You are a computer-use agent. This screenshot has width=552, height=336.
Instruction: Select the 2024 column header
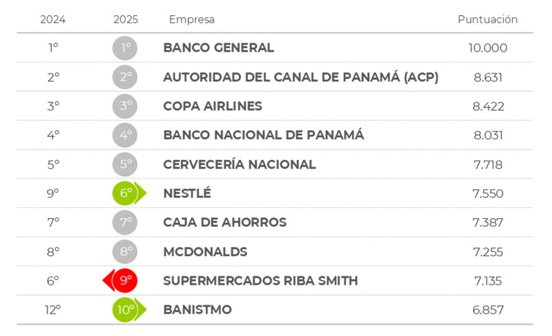[x=53, y=19]
